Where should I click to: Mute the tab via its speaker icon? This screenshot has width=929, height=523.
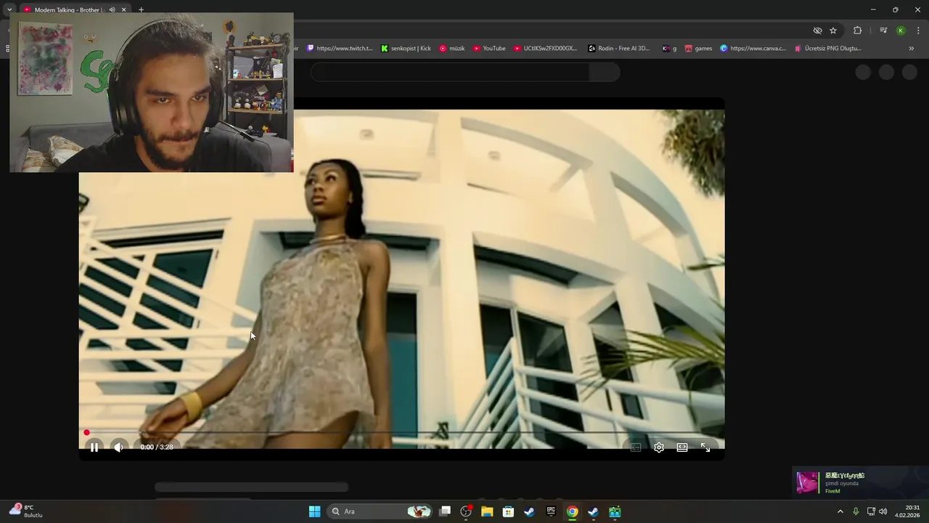pos(112,9)
